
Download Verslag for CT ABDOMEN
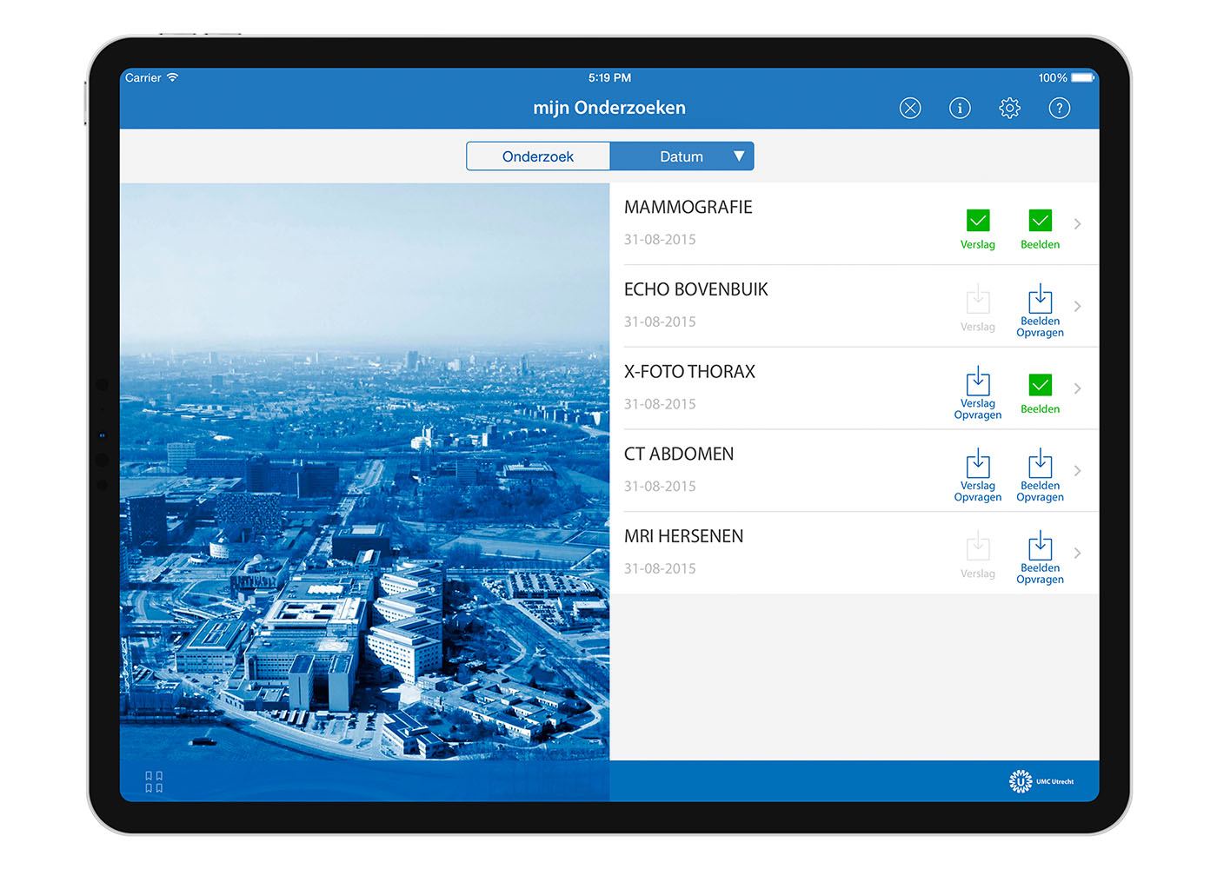click(x=978, y=474)
